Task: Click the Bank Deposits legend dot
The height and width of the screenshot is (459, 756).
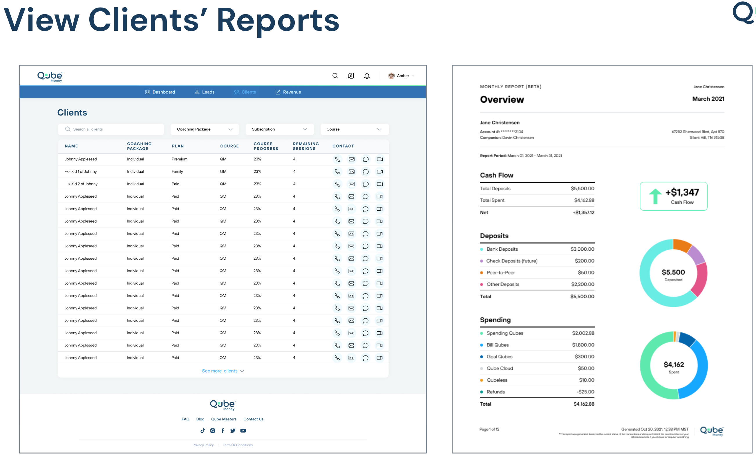Action: (481, 250)
